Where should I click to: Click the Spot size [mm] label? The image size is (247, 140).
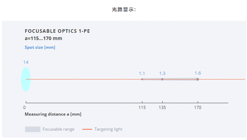click(40, 47)
